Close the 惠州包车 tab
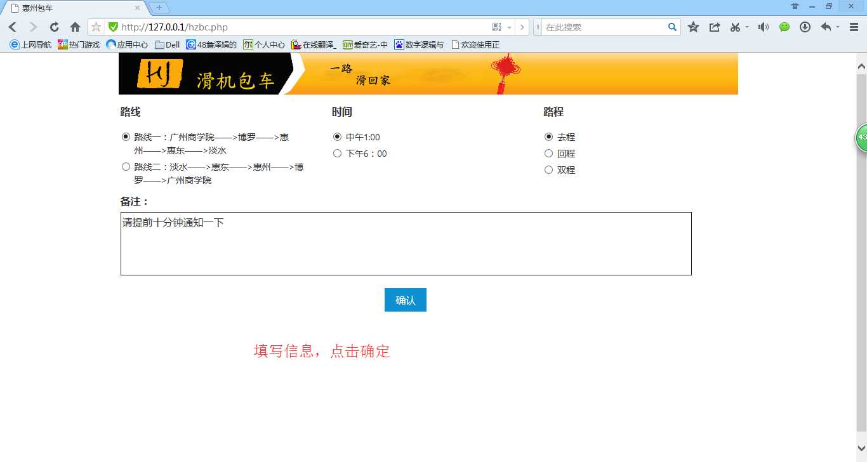The width and height of the screenshot is (867, 462). point(138,8)
